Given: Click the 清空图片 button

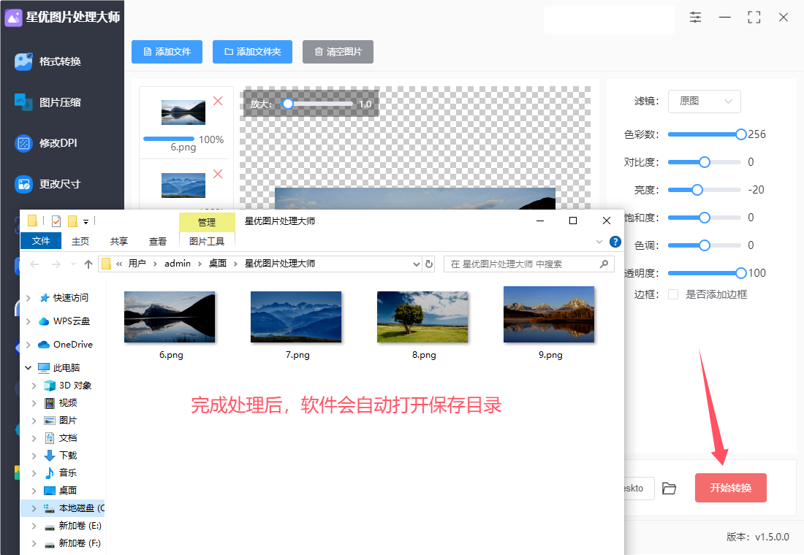Looking at the screenshot, I should coord(338,52).
